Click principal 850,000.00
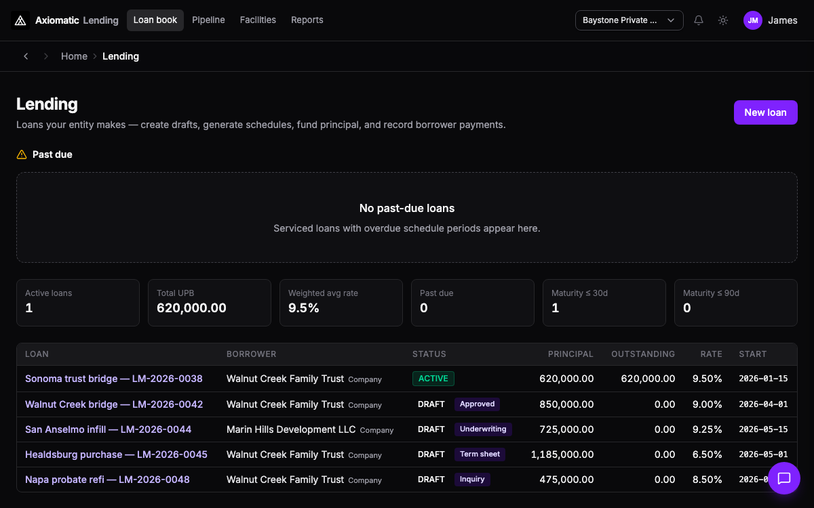Image resolution: width=814 pixels, height=508 pixels. click(566, 404)
